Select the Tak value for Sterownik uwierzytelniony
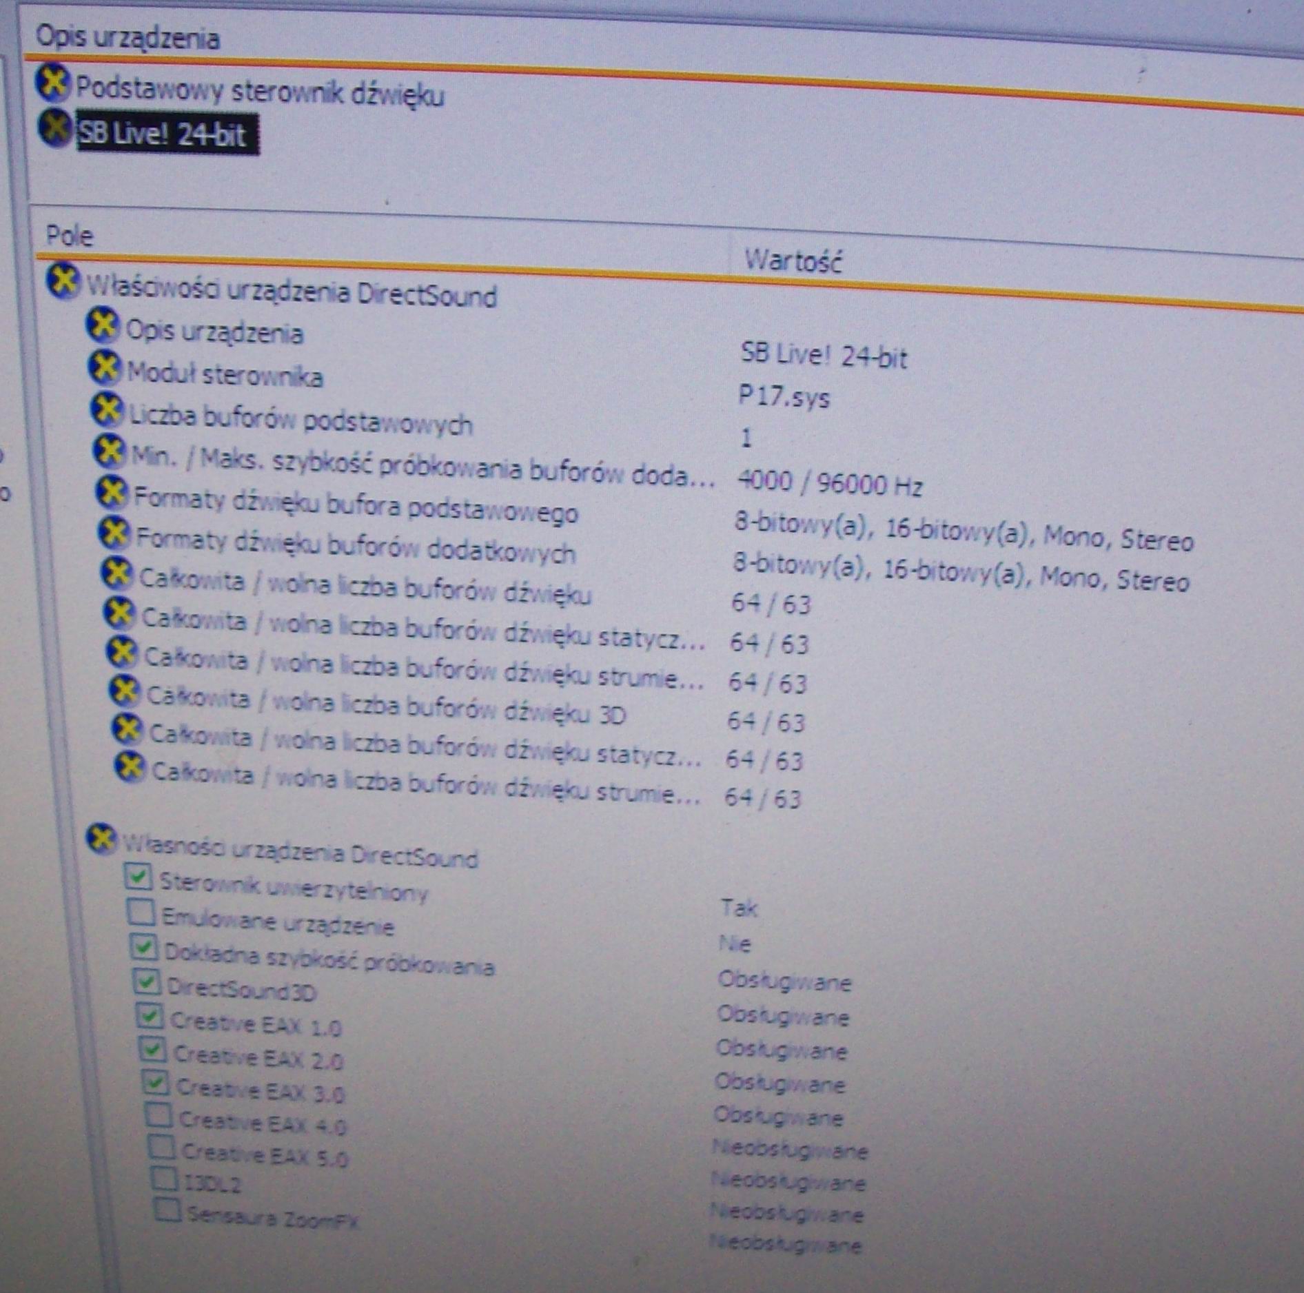The image size is (1304, 1293). click(739, 908)
